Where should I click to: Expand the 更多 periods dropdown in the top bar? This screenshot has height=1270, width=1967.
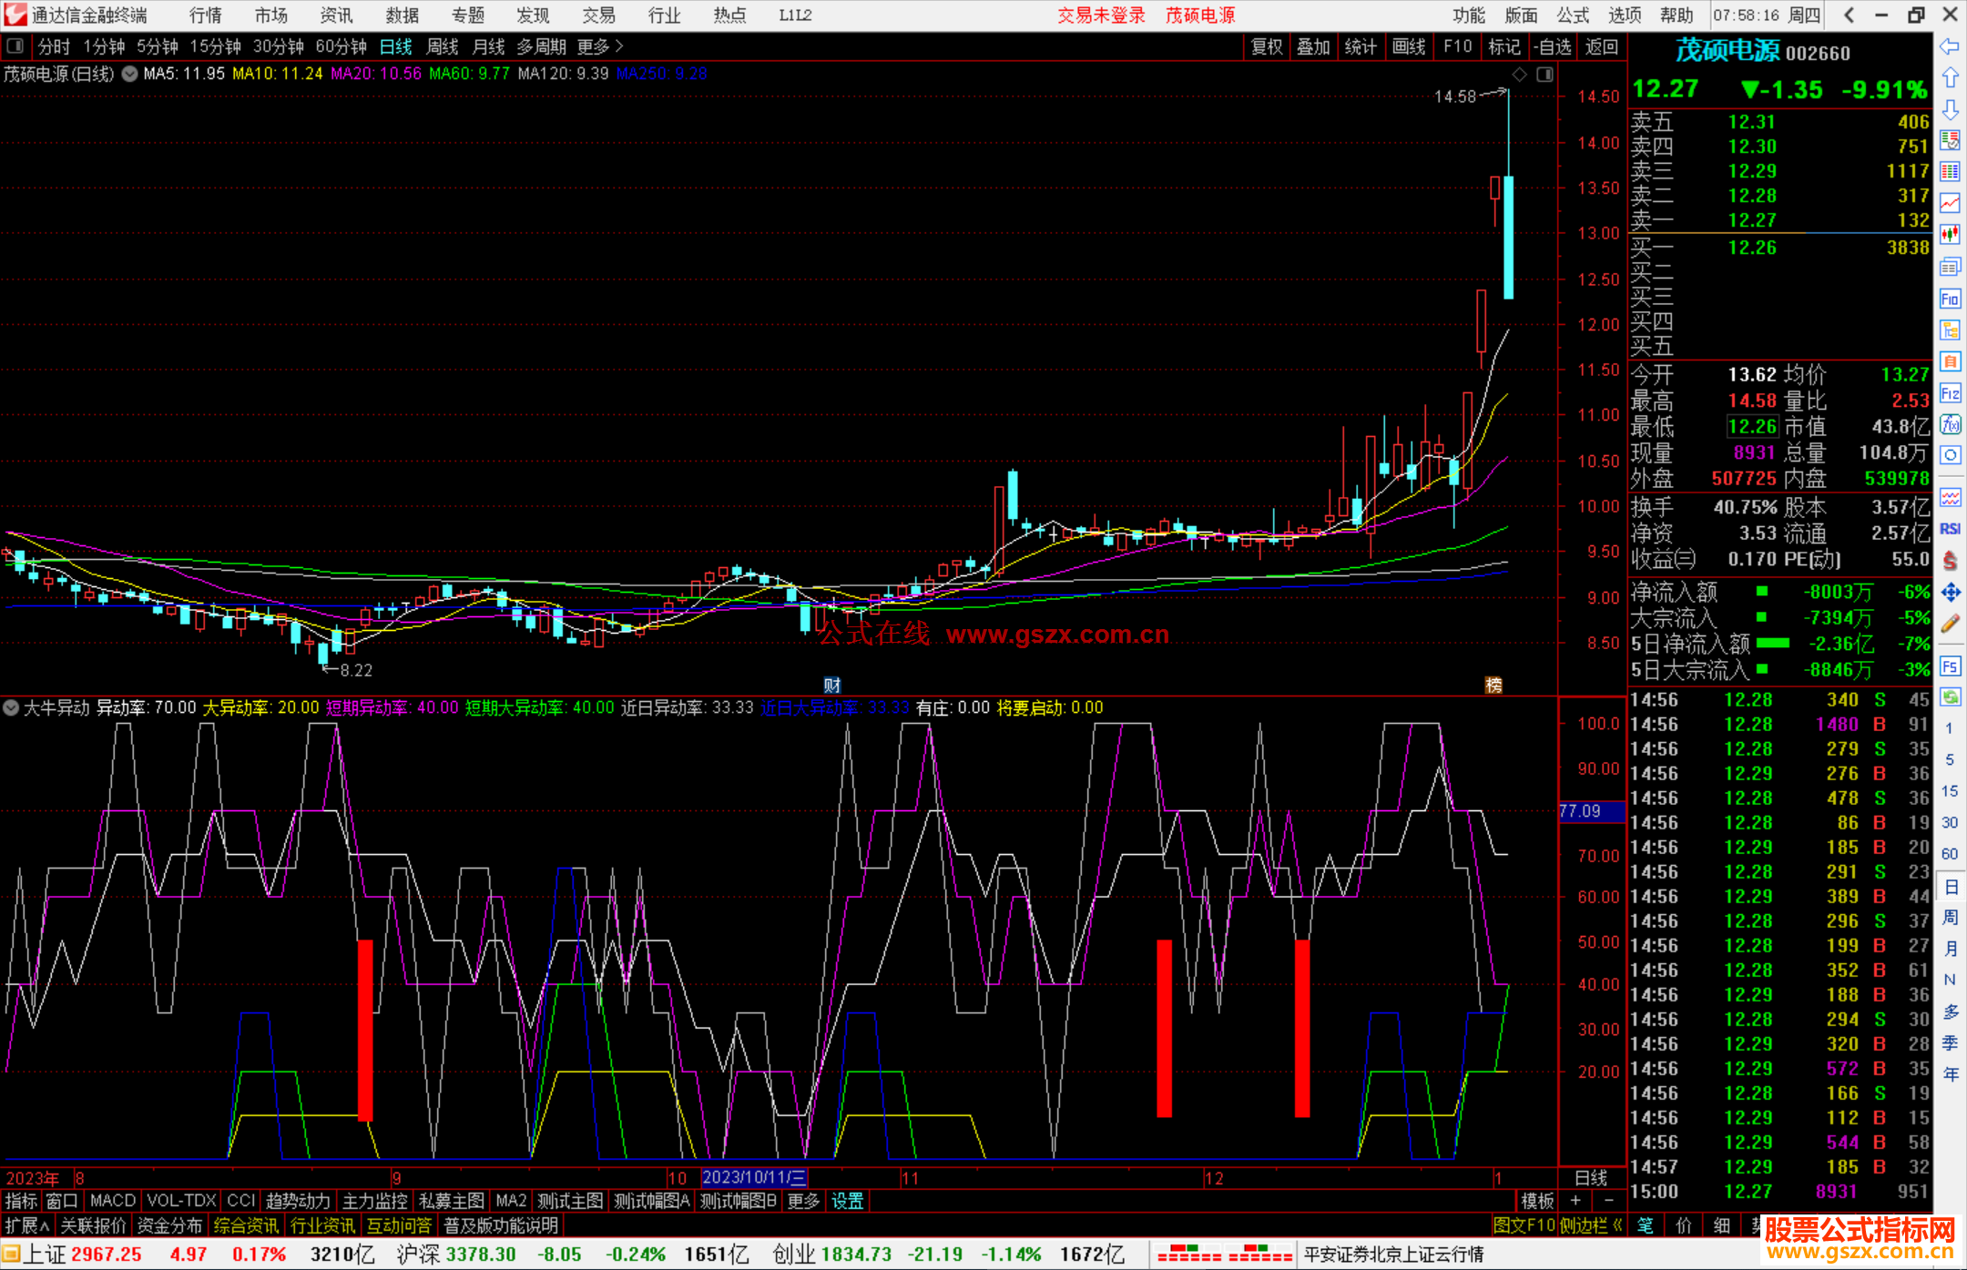coord(600,46)
